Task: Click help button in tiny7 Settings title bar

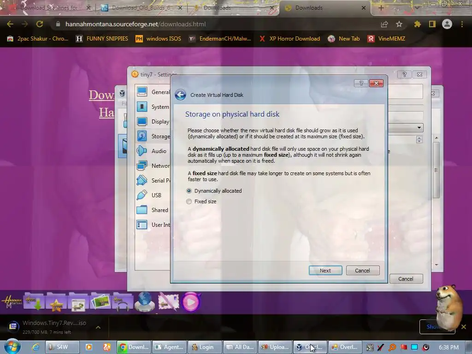Action: (x=404, y=74)
